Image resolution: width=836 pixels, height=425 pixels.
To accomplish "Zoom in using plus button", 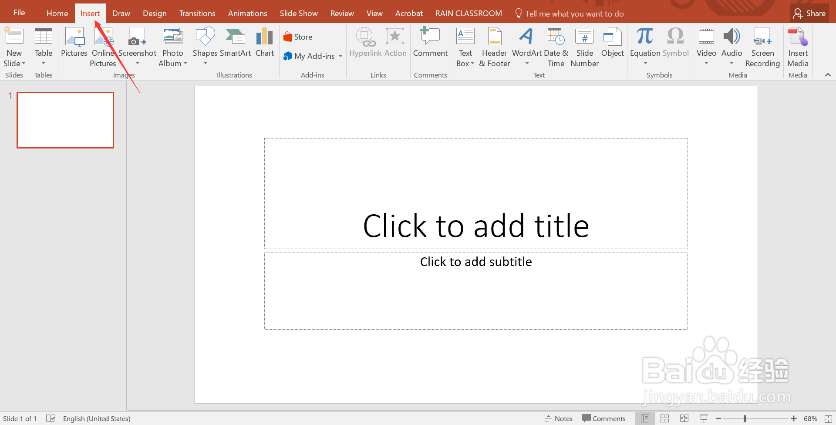I will 794,418.
